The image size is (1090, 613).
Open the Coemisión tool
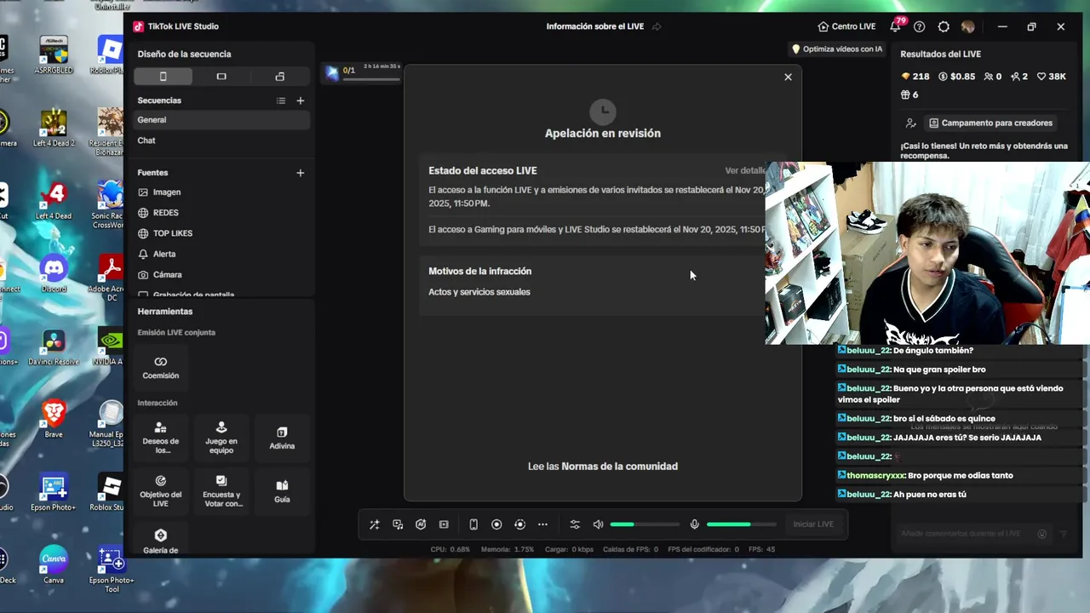pyautogui.click(x=161, y=368)
